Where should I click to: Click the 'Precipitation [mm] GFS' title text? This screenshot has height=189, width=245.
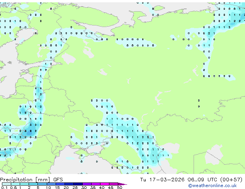(31, 180)
